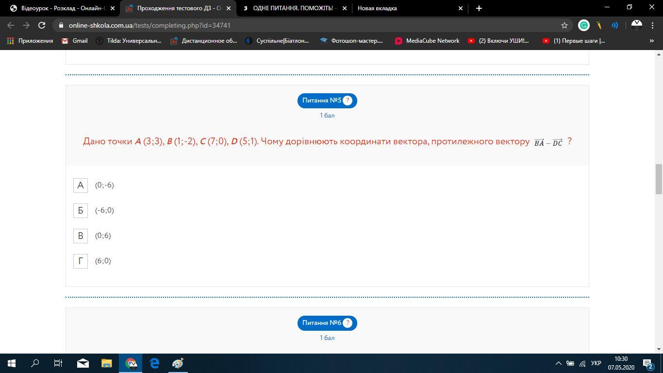663x373 pixels.
Task: Open Task View on the taskbar
Action: (58, 363)
